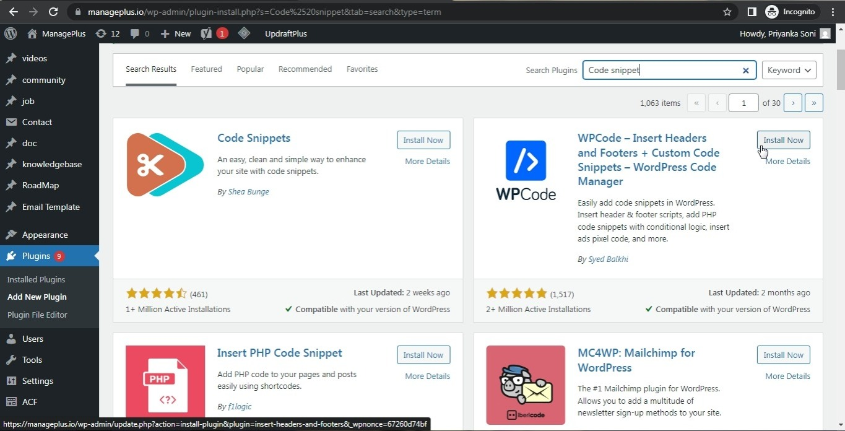This screenshot has height=431, width=845.
Task: Go to next page of results
Action: pos(793,103)
